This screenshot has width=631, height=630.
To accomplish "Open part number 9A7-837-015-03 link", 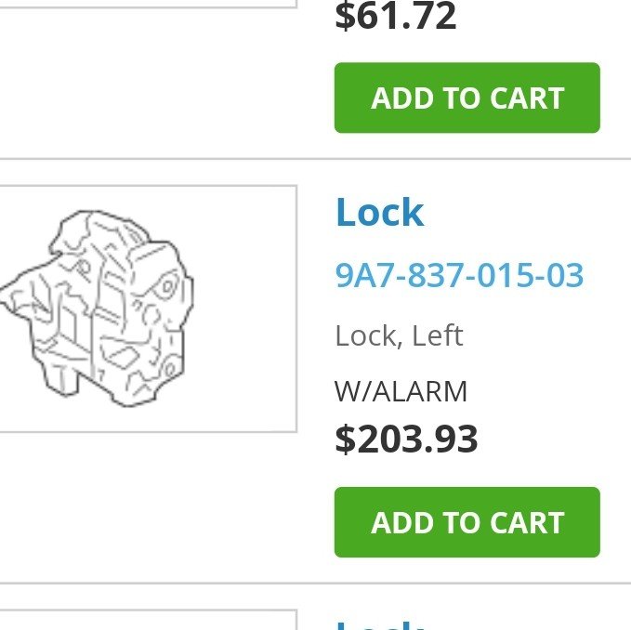I will click(x=459, y=275).
